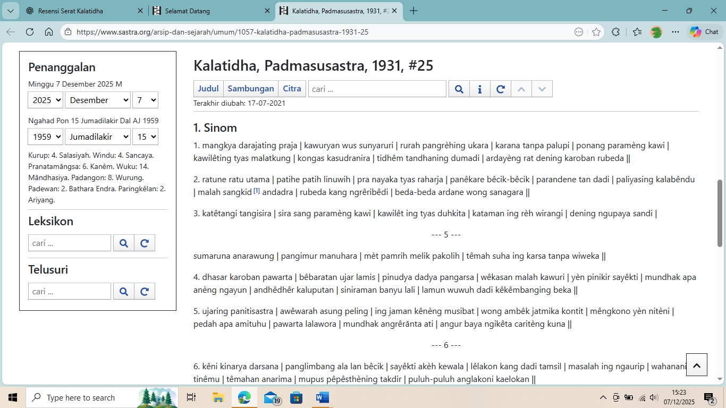Viewport: 726px width, 408px height.
Task: Open footnote 1 link after sangkid
Action: click(x=257, y=191)
